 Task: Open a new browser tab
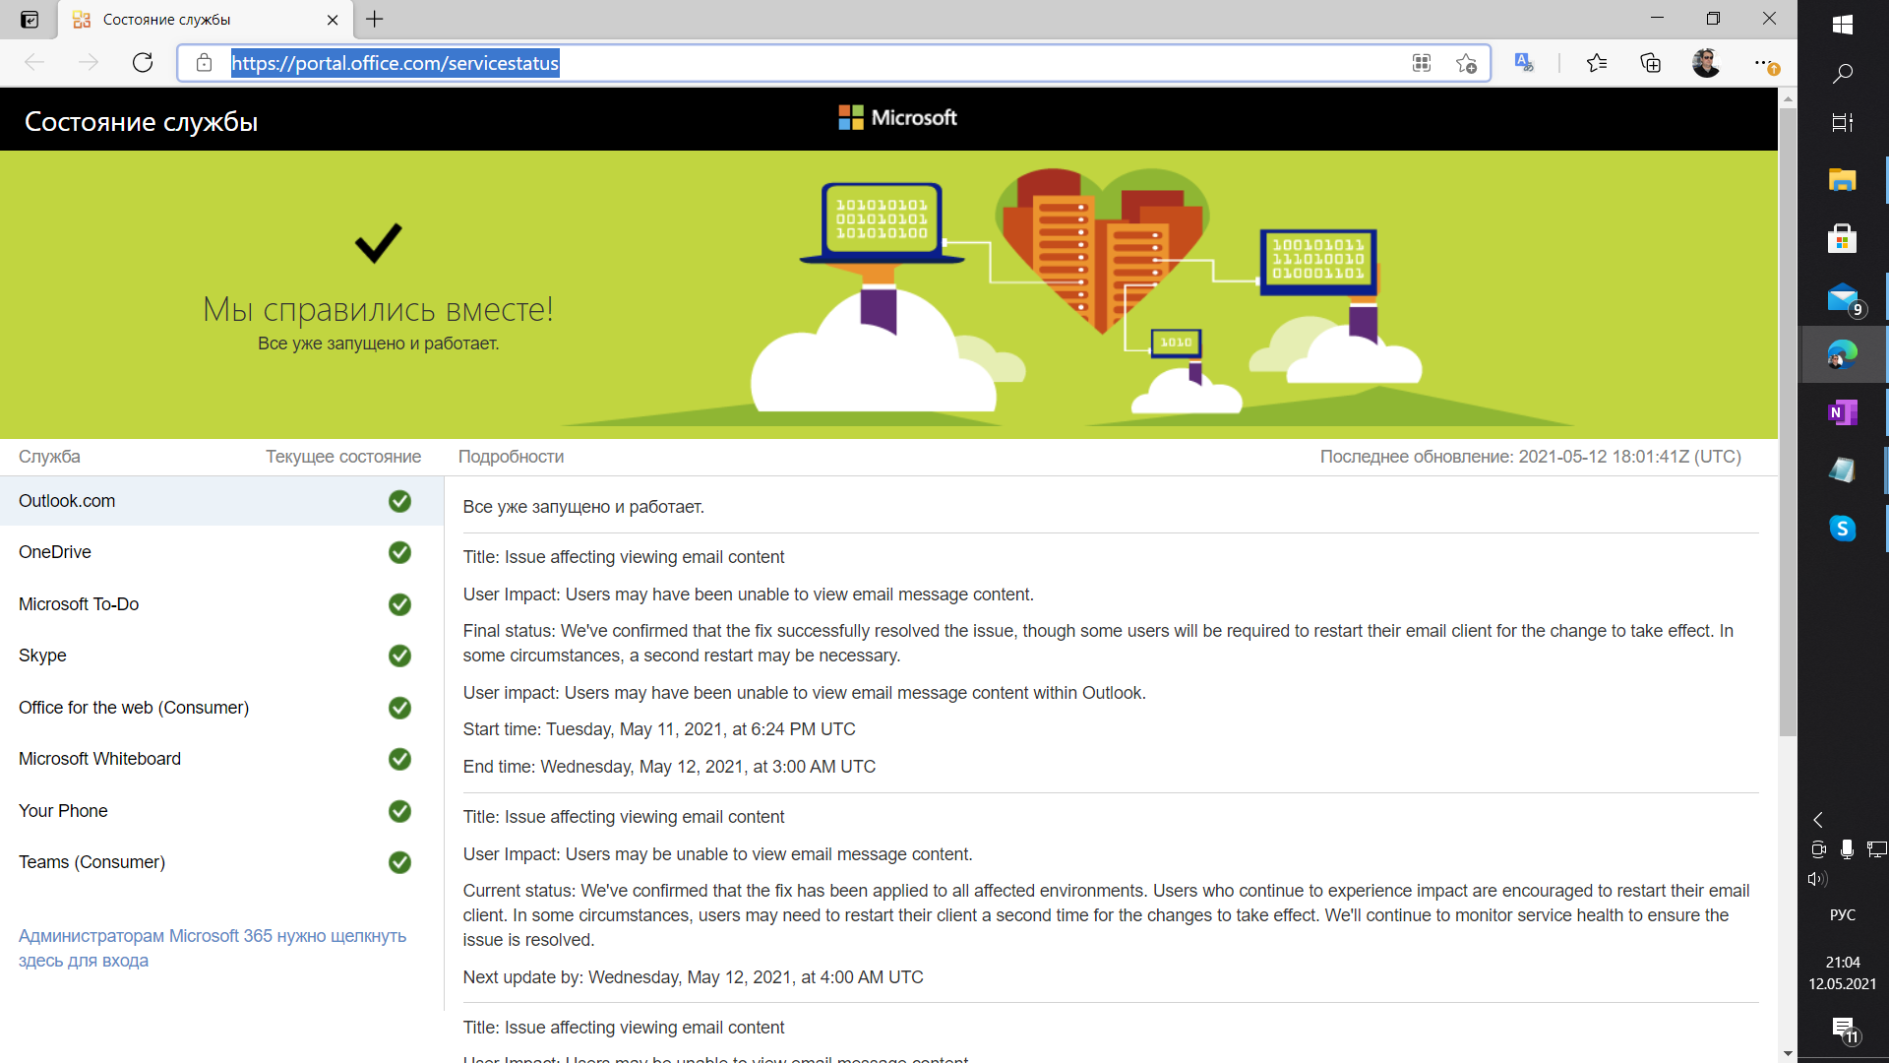[x=375, y=19]
